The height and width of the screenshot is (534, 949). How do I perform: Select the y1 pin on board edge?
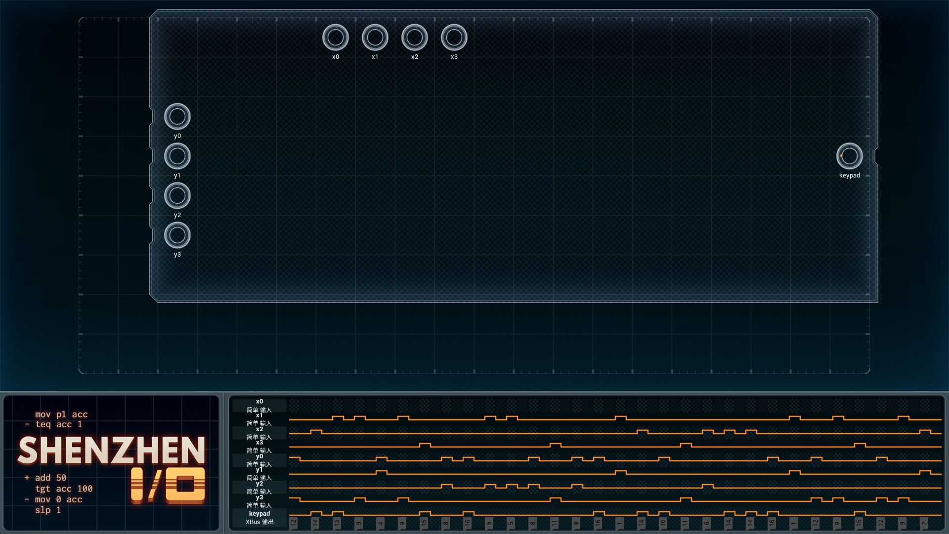click(x=177, y=156)
